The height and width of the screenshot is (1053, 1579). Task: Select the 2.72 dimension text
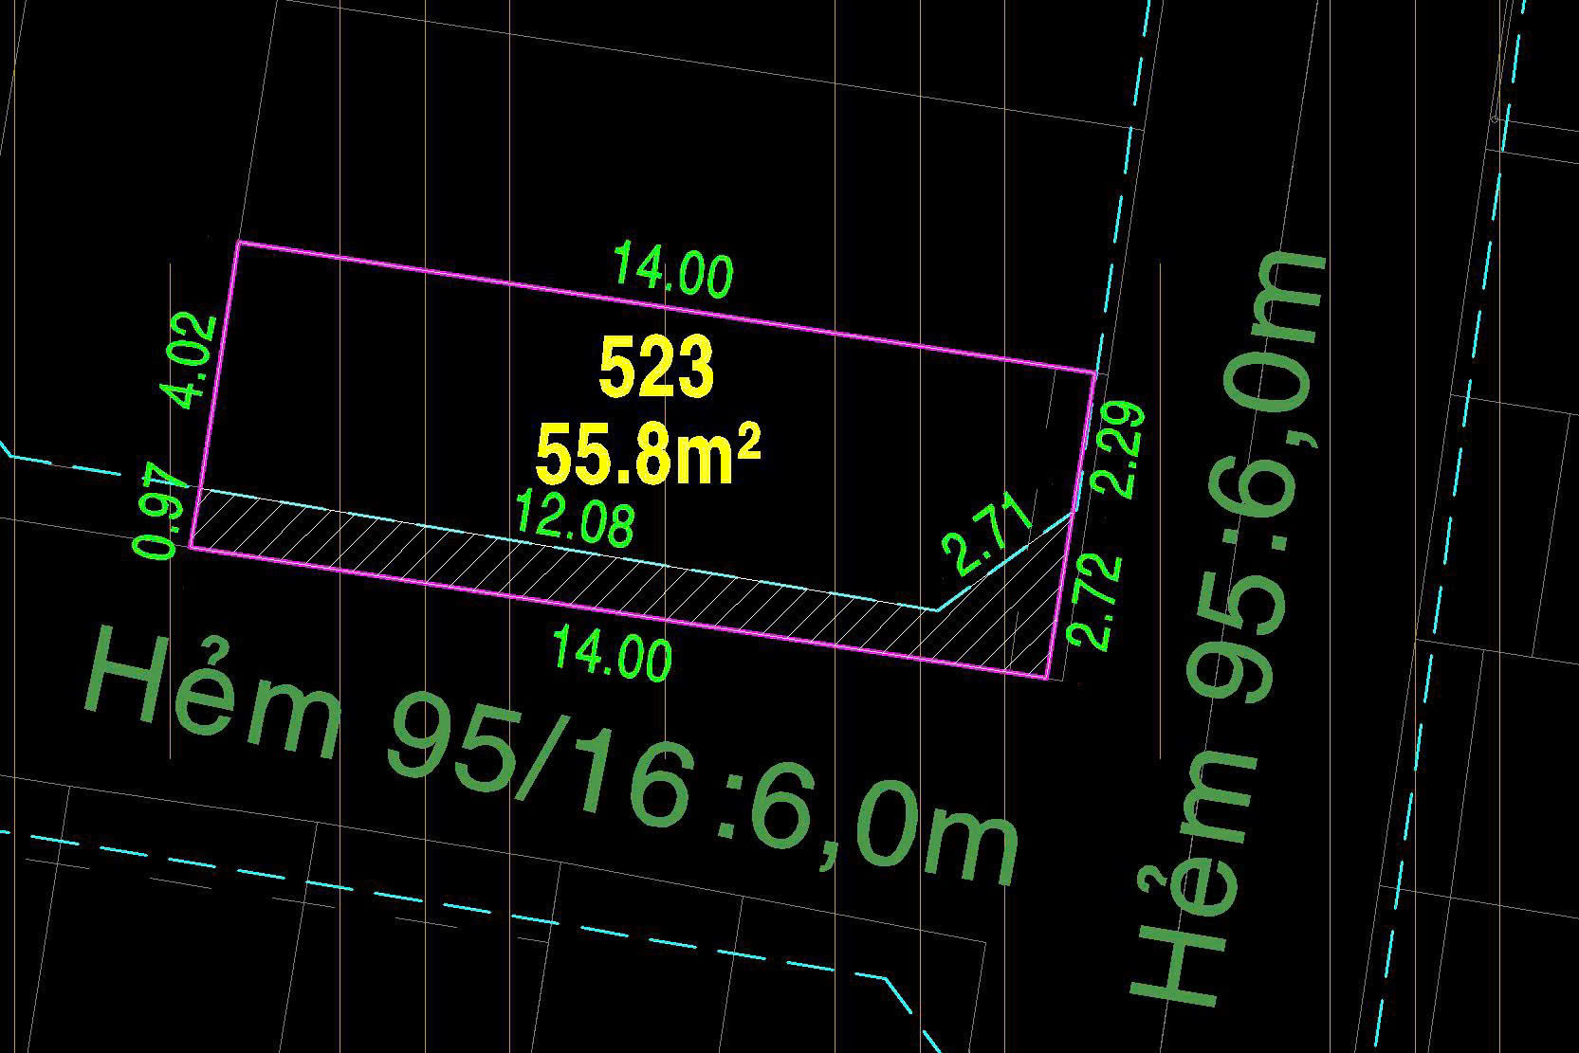(1095, 600)
